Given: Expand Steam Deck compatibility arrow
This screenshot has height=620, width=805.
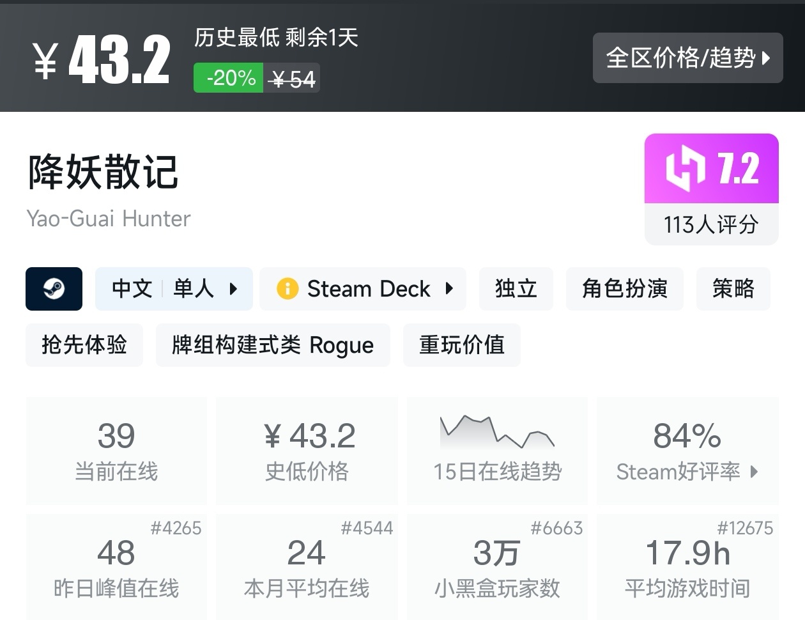Looking at the screenshot, I should point(449,289).
